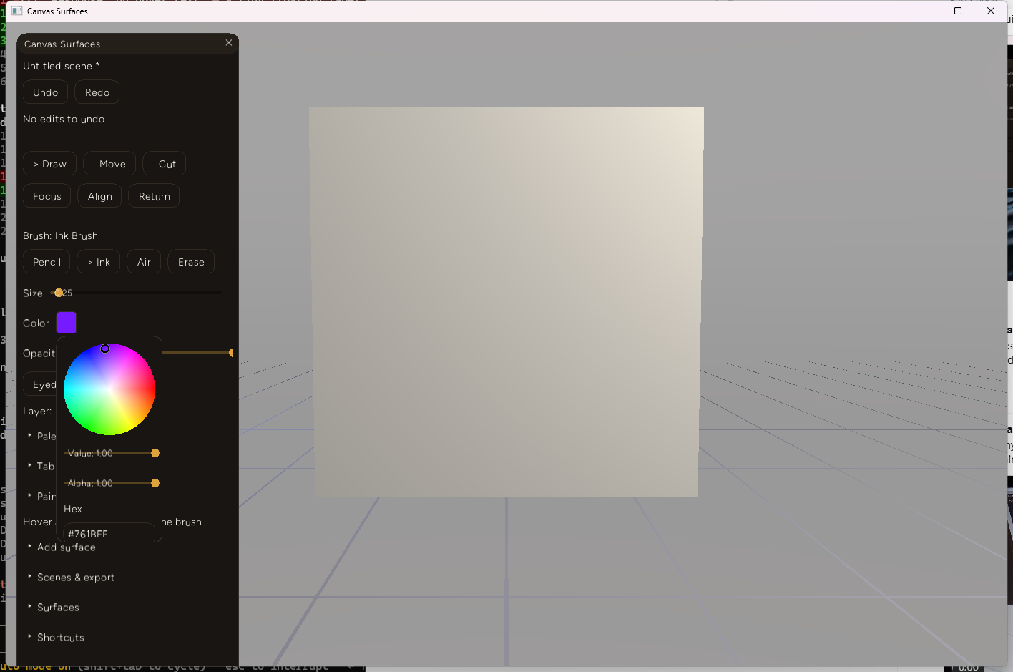
Task: Choose the Ink brush
Action: 99,262
